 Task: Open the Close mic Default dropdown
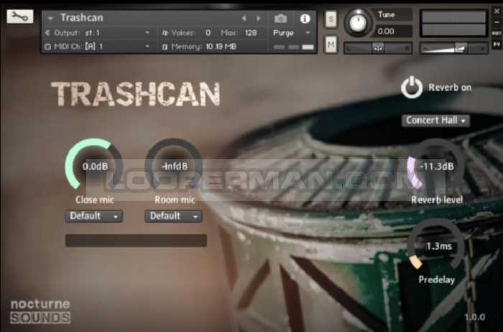click(x=94, y=216)
